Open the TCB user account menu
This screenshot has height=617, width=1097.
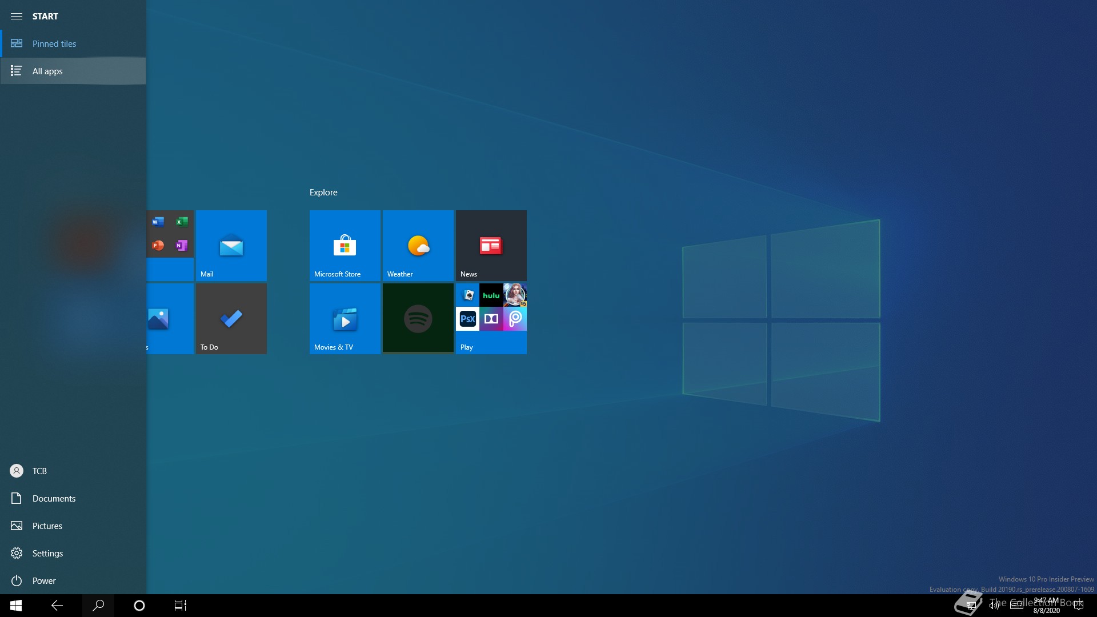coord(73,471)
